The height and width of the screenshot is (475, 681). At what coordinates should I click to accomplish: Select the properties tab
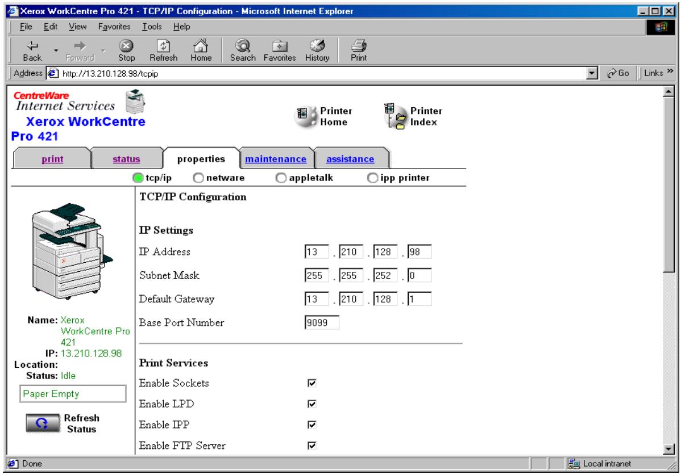pyautogui.click(x=201, y=159)
